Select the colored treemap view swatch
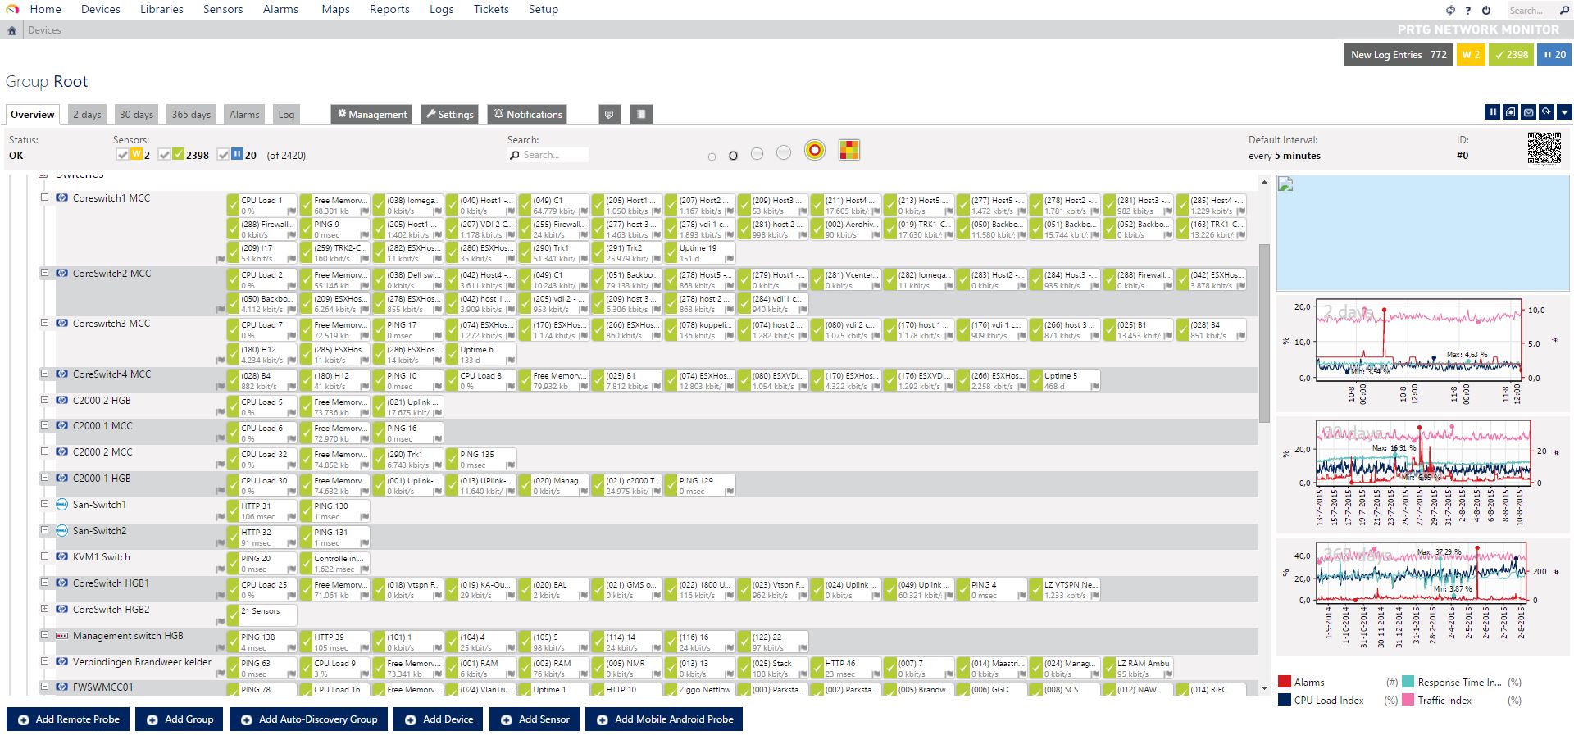The image size is (1574, 735). (848, 150)
